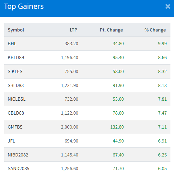Open the JFL symbol
The height and width of the screenshot is (174, 174).
(x=11, y=141)
